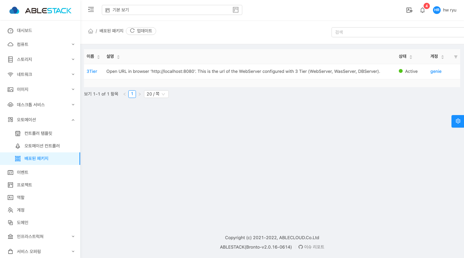Click the 업데이트 refresh button

tap(141, 31)
